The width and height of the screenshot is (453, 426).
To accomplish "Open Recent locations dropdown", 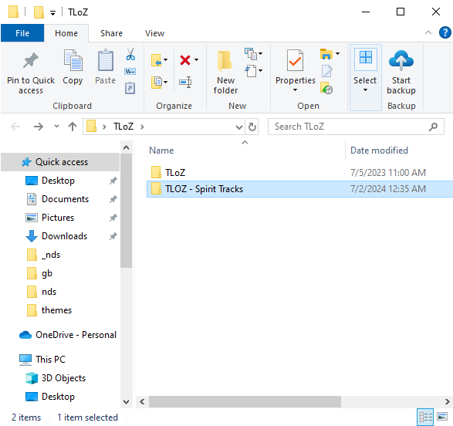I will coord(56,127).
